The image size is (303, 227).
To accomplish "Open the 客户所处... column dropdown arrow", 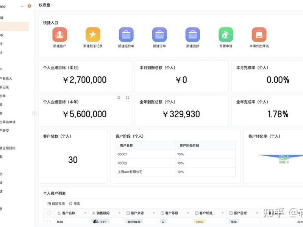I will 223,213.
